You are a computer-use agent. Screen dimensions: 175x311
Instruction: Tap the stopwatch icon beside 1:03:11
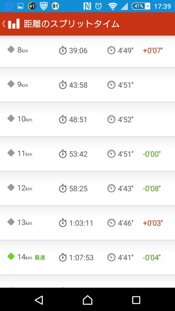point(63,223)
